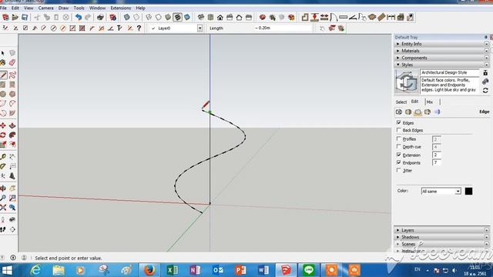
Task: Open the Edit menu
Action: (x=15, y=8)
